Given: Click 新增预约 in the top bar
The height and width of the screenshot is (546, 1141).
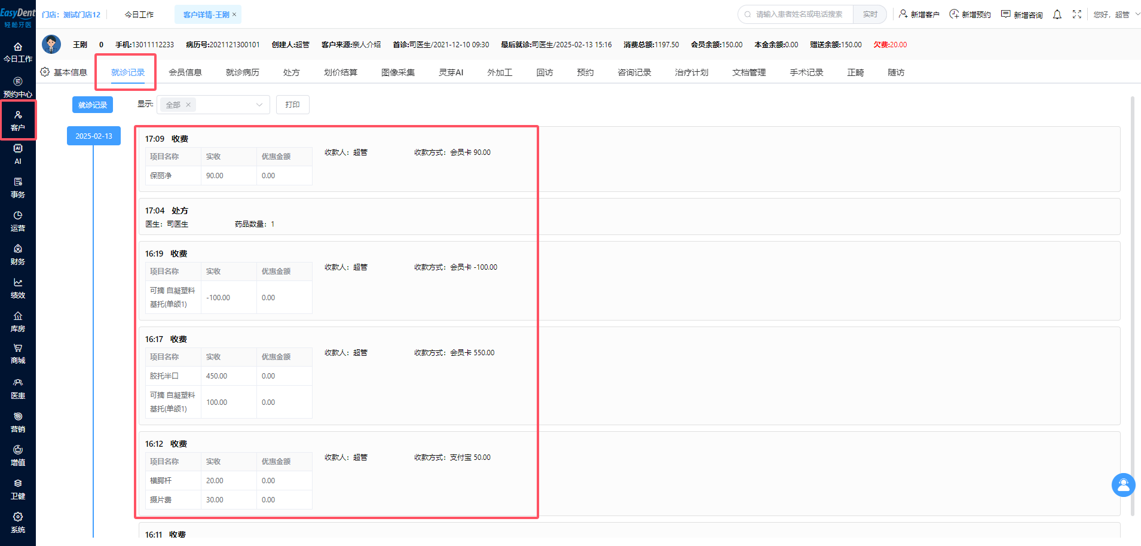Looking at the screenshot, I should click(x=970, y=14).
